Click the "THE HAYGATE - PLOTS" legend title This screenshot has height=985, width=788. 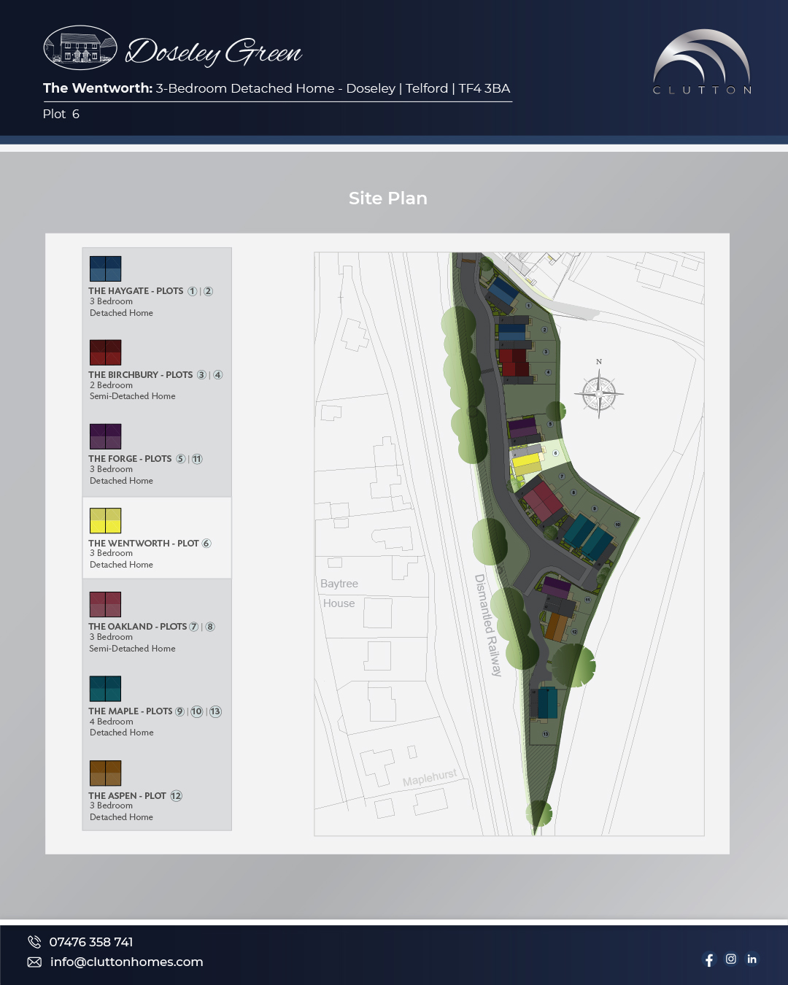pos(136,291)
